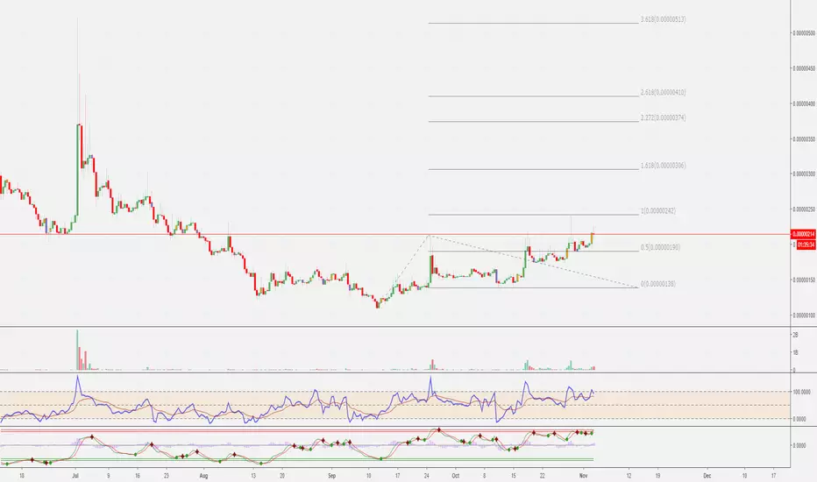
Task: Click the 19 date axis label
Action: (x=657, y=476)
